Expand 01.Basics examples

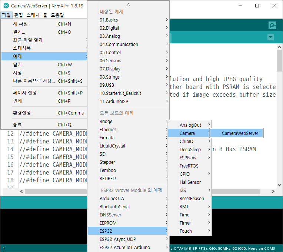tap(129, 20)
